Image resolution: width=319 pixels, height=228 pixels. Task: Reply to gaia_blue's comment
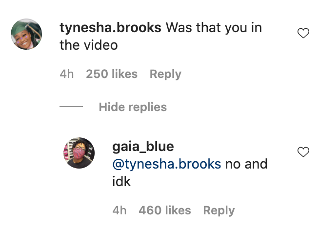(219, 210)
